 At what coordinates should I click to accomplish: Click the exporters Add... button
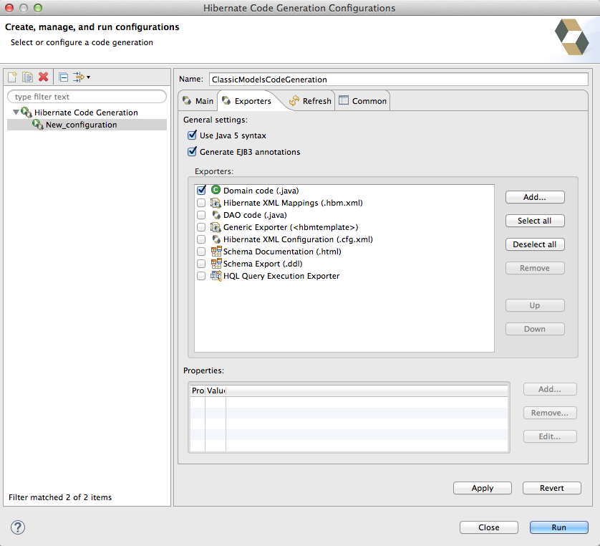tap(535, 197)
